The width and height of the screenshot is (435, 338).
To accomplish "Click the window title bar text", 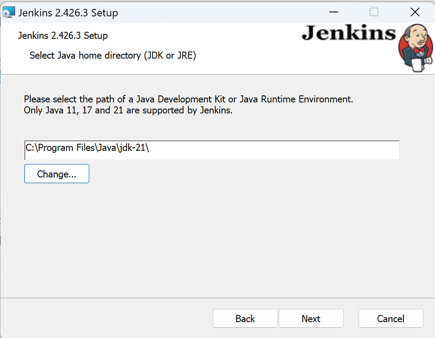I will pyautogui.click(x=68, y=13).
